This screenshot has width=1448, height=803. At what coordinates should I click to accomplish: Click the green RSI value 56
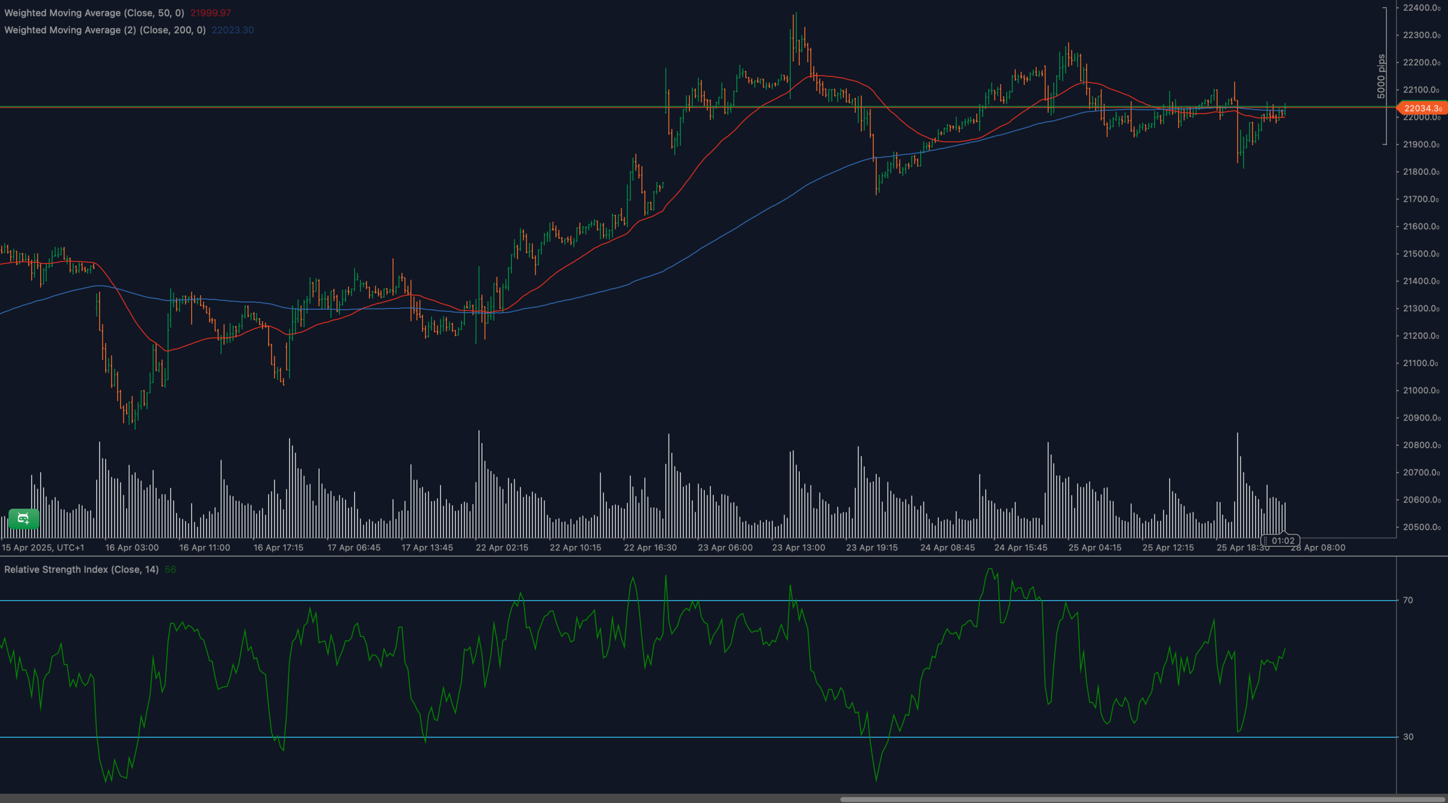tap(170, 570)
